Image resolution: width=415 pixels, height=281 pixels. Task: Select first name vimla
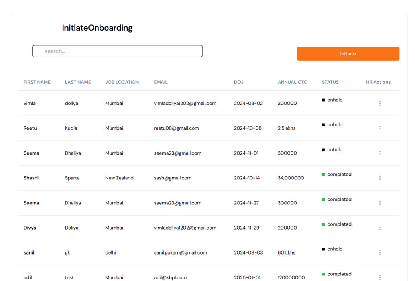(30, 103)
